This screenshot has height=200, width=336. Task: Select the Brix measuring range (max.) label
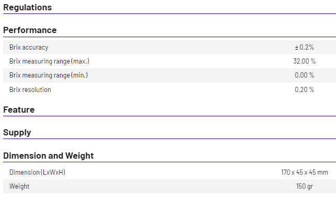click(49, 61)
